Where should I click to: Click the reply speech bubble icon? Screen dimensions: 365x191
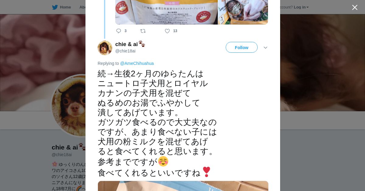pos(119,31)
